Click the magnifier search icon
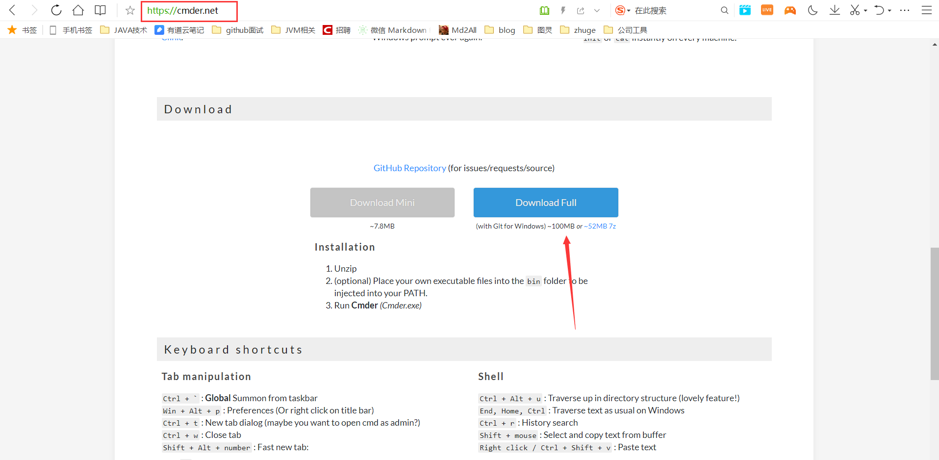 click(724, 10)
